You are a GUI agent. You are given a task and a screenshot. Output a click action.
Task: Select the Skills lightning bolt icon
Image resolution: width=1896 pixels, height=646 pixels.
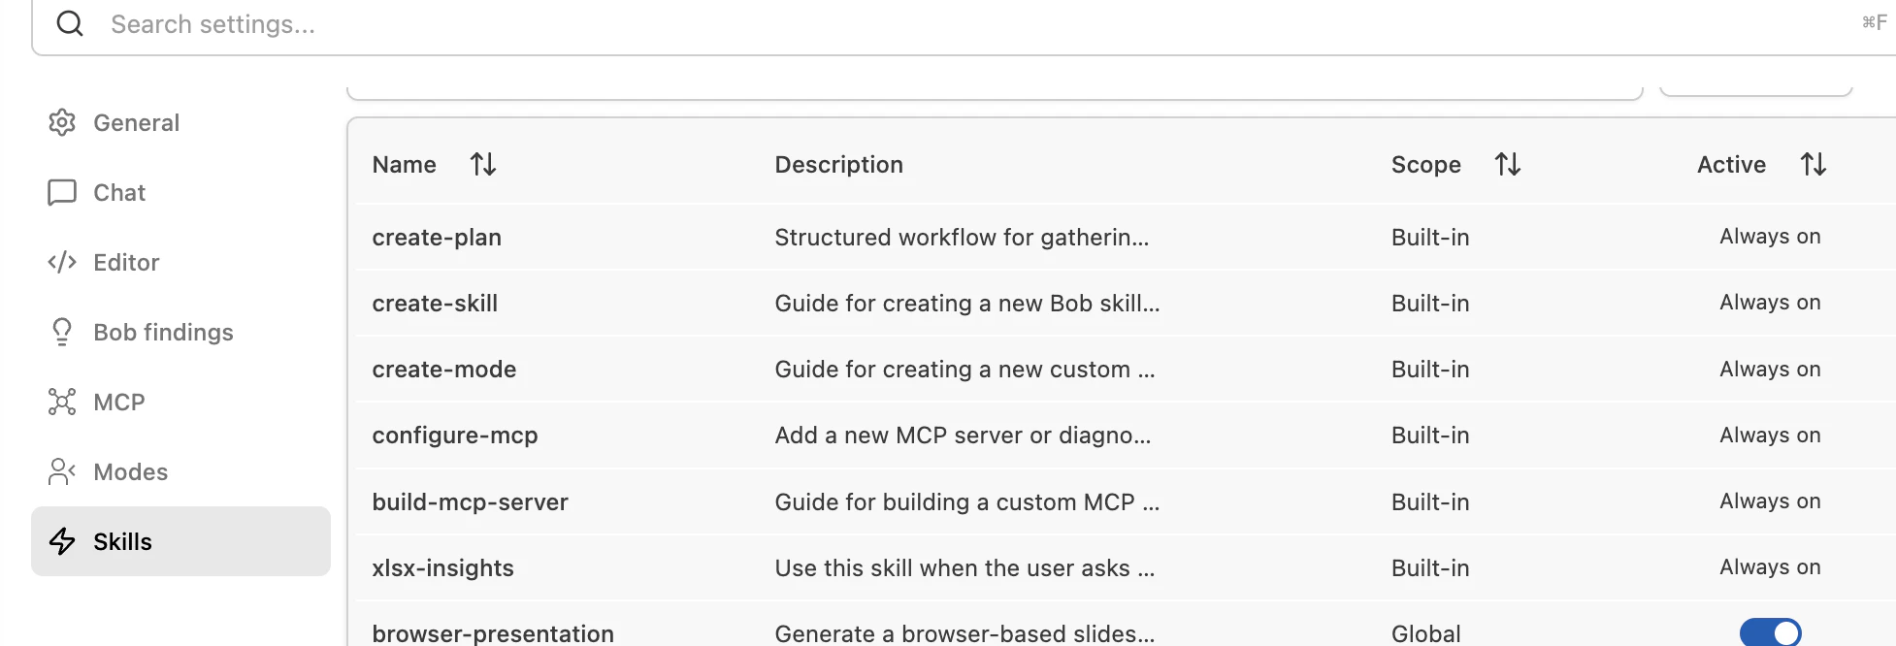(x=62, y=541)
